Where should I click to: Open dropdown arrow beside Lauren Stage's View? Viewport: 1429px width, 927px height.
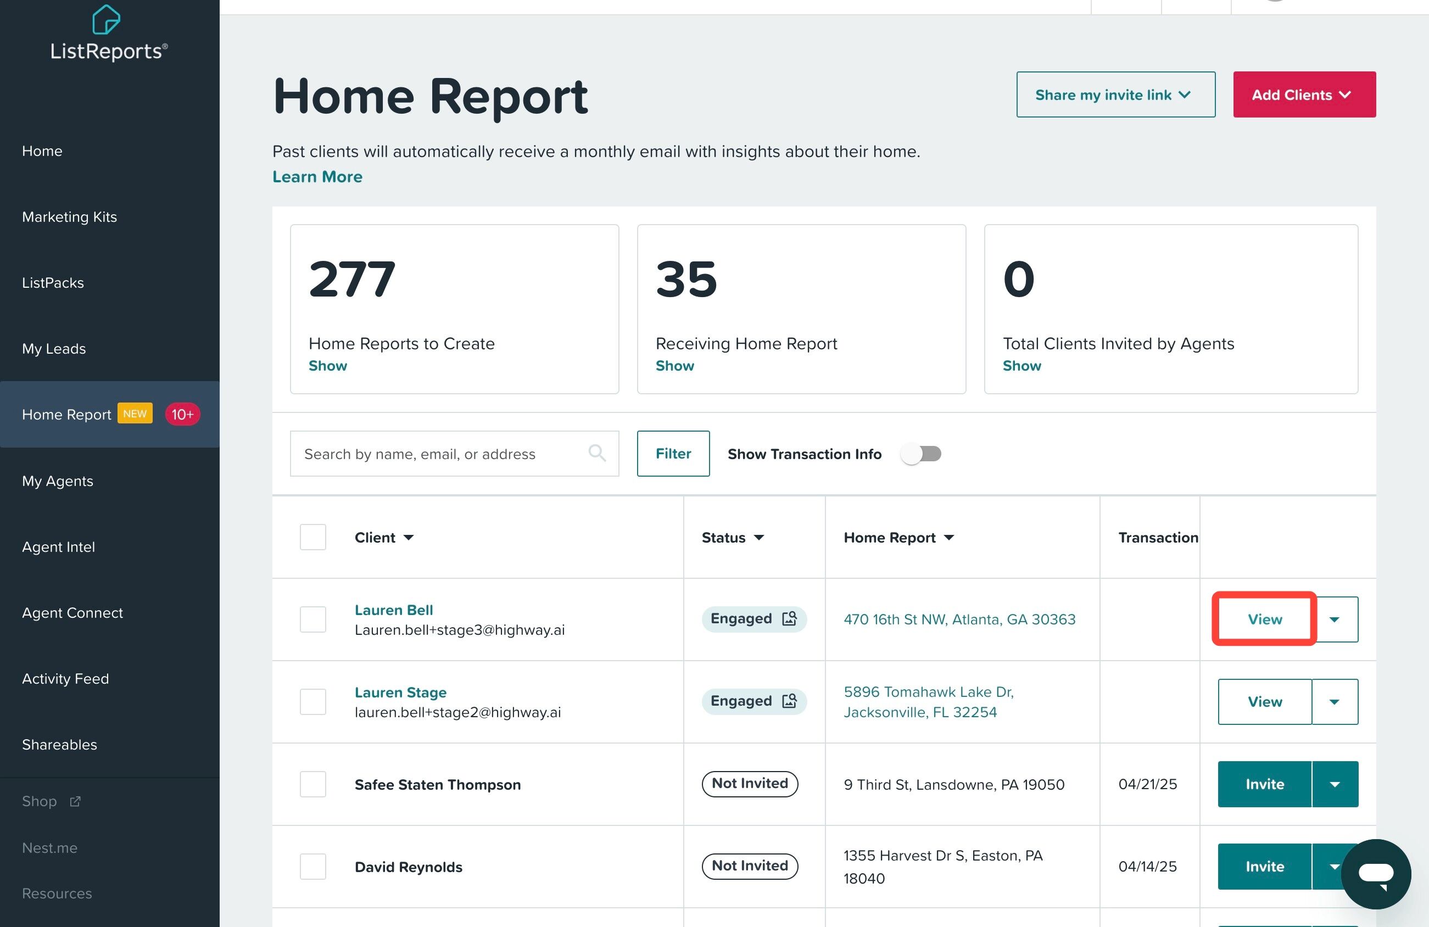(x=1334, y=702)
